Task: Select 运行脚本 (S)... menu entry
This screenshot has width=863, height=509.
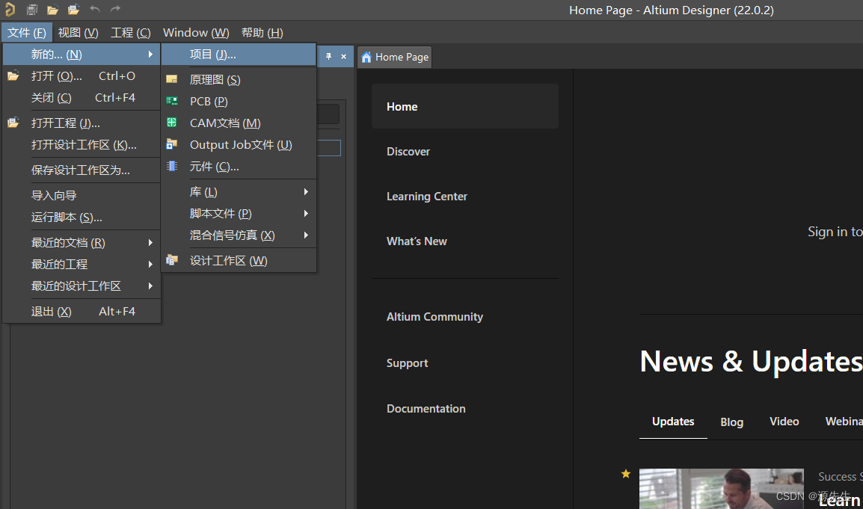Action: click(x=82, y=218)
